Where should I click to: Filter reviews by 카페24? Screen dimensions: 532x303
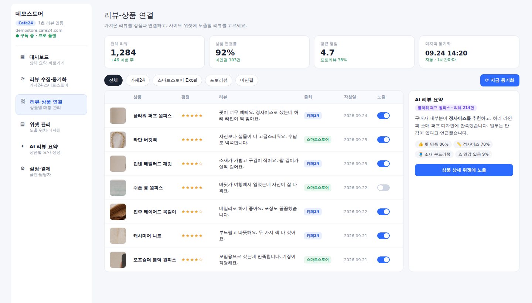coord(137,80)
